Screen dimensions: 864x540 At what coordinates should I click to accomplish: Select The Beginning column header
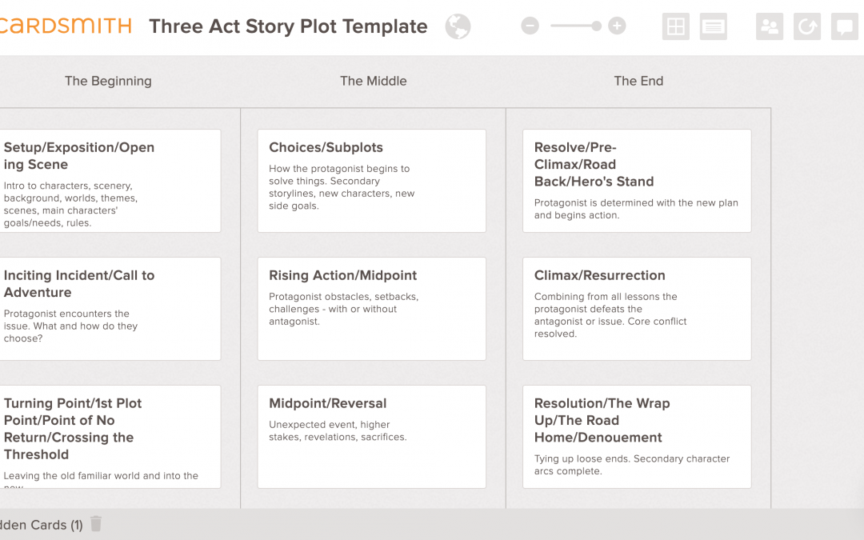pos(108,81)
